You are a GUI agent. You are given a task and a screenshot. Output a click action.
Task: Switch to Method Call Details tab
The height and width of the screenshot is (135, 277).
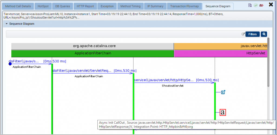tap(18, 6)
